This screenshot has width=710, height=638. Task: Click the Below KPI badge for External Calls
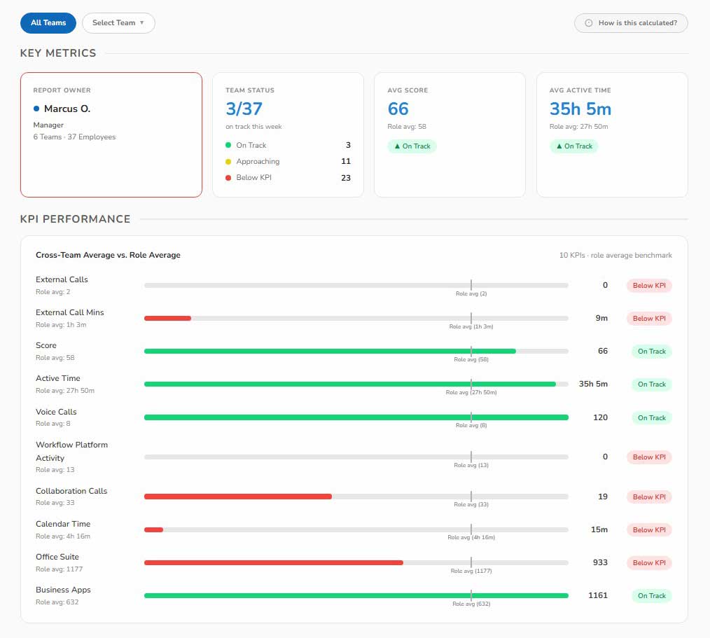coord(649,285)
